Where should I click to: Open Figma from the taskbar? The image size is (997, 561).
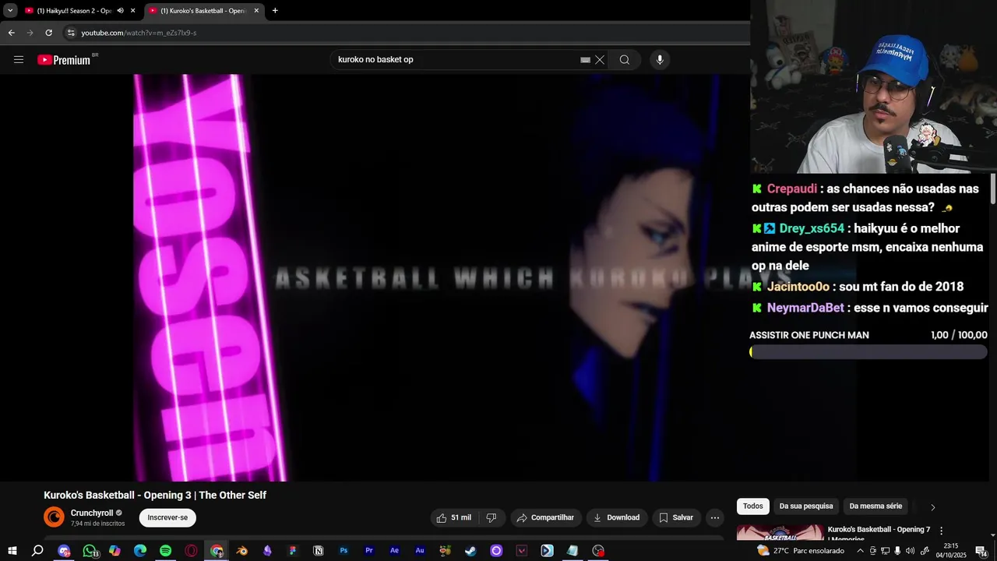[293, 551]
